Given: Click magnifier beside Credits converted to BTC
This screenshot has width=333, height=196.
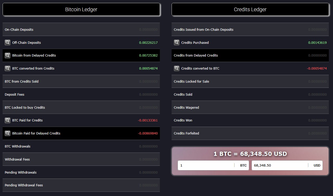Looking at the screenshot, I should click(177, 69).
